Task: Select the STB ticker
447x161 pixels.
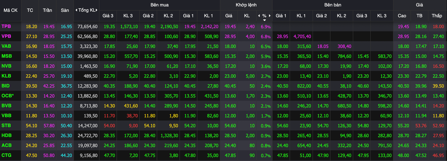Action: tap(6, 126)
